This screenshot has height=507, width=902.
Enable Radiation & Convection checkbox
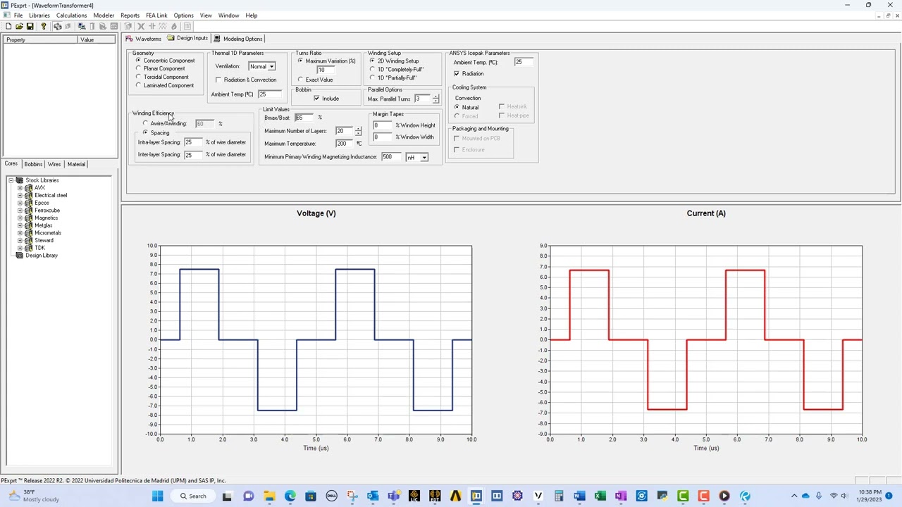click(218, 80)
